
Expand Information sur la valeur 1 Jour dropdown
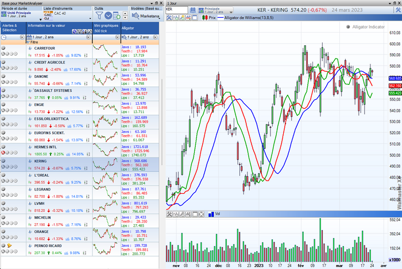[x=88, y=37]
